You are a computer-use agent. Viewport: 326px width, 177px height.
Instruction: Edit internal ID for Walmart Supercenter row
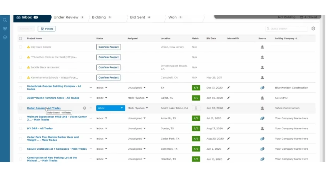(228, 118)
